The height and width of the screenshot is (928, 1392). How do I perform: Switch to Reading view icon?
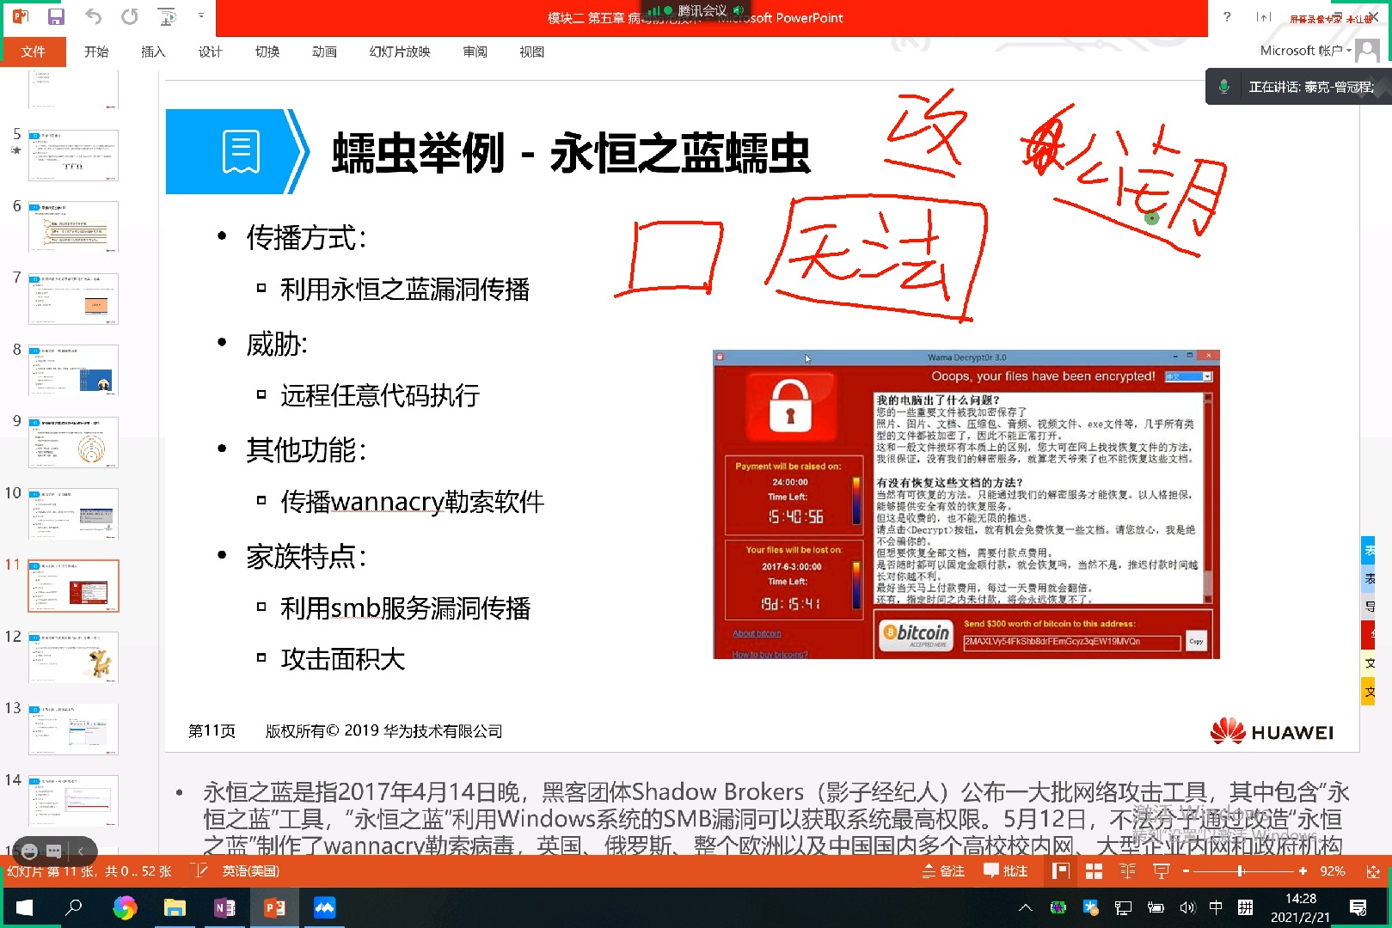(x=1128, y=871)
